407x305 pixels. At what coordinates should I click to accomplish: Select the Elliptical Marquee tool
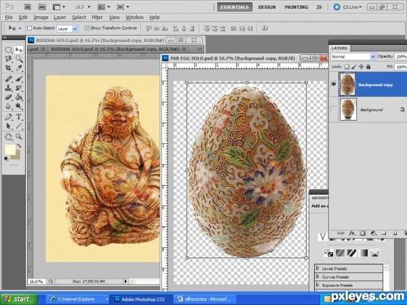[9, 49]
